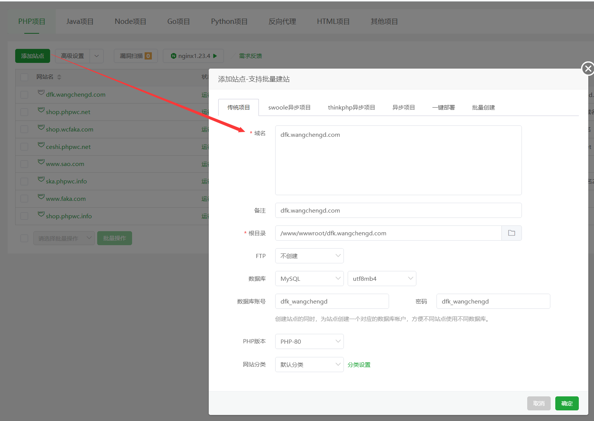Switch to the HTML项目 tab

333,22
